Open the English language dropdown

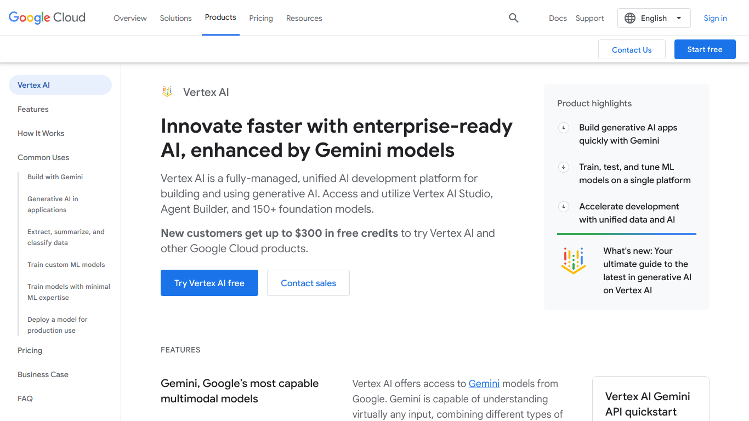[654, 18]
